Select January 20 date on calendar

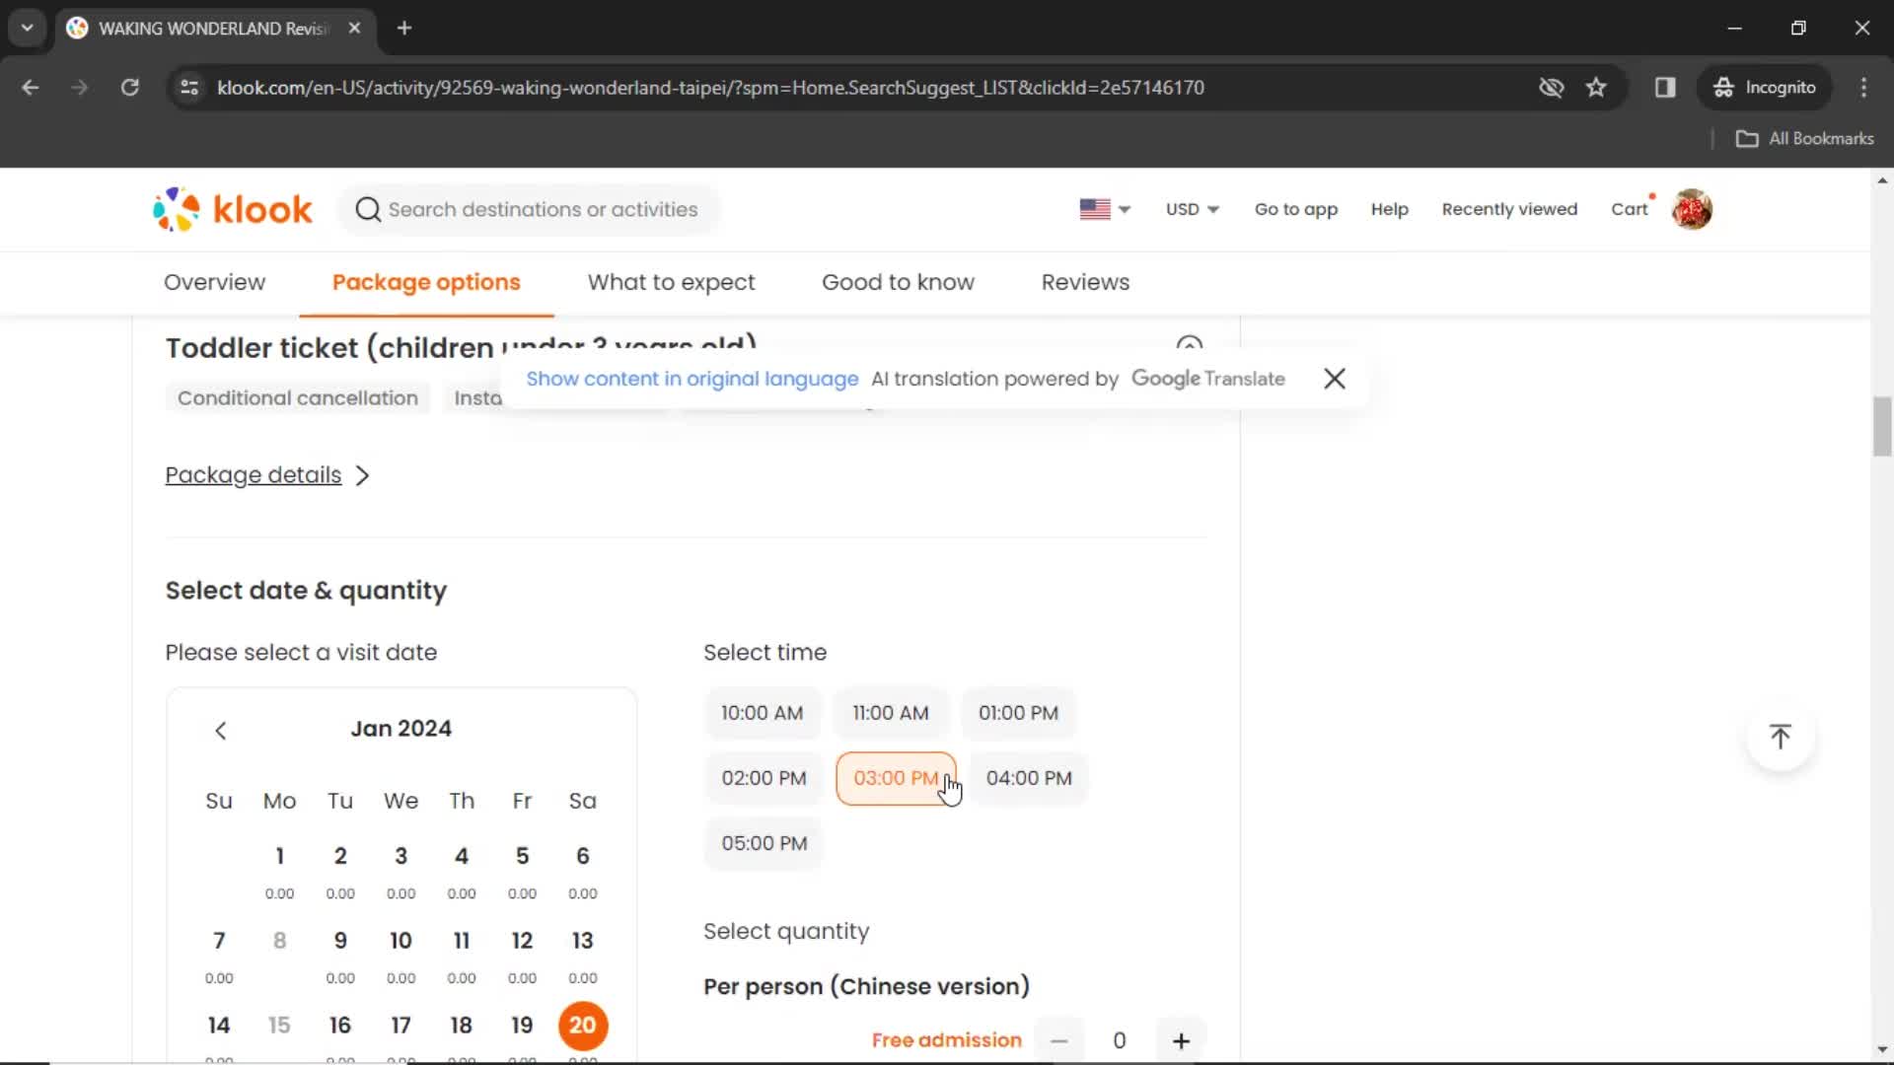[x=583, y=1026]
